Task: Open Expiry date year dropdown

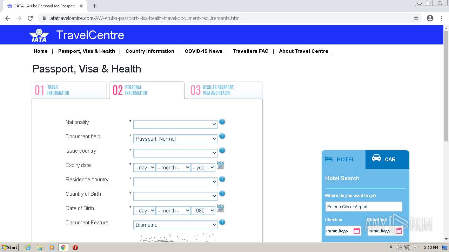Action: pos(203,168)
